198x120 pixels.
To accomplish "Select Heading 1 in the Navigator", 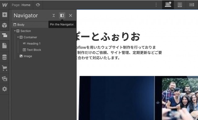I will tap(34, 43).
